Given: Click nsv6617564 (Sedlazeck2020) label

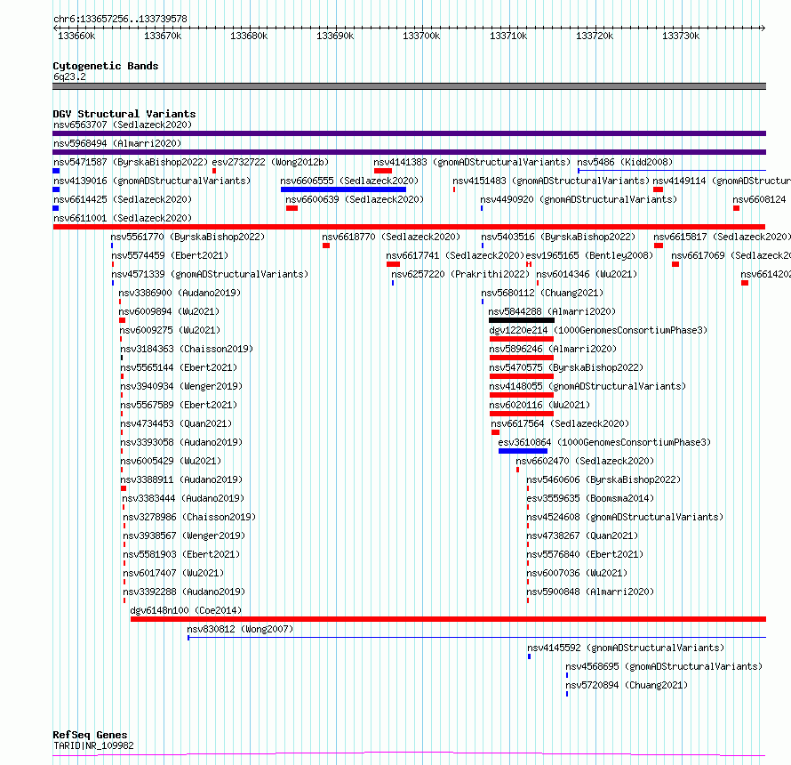Looking at the screenshot, I should [x=560, y=423].
